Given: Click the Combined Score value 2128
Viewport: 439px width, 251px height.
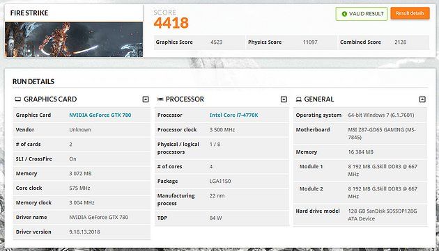Looking at the screenshot, I should pyautogui.click(x=400, y=42).
